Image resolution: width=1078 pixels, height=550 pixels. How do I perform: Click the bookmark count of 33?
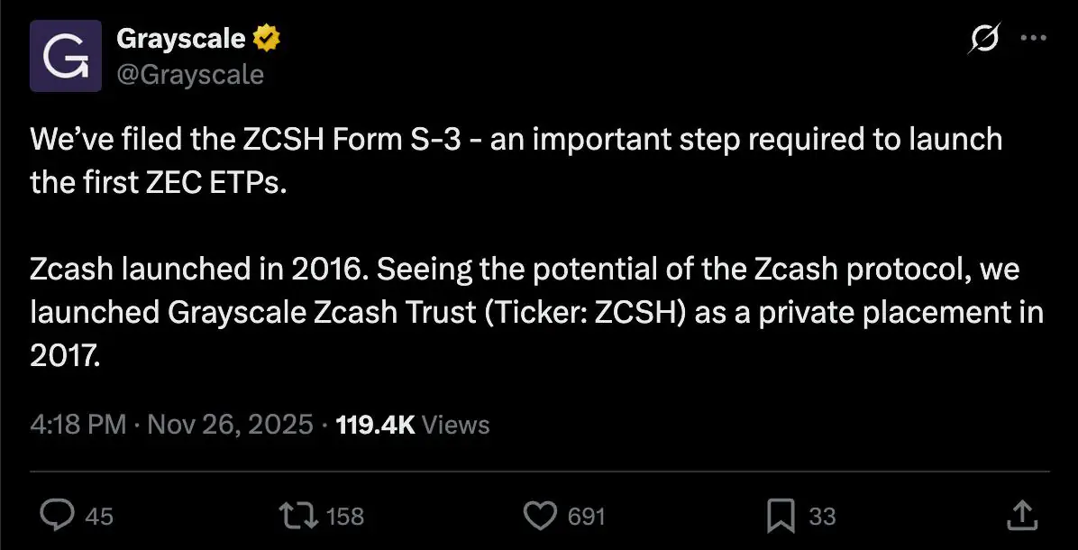(821, 516)
